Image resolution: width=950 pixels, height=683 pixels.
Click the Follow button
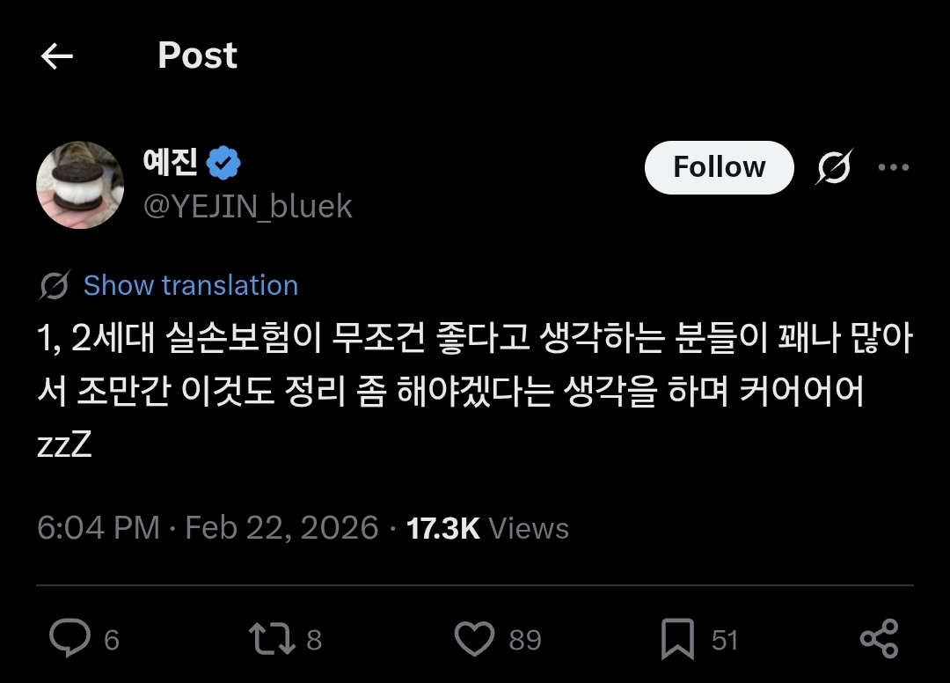click(x=719, y=167)
